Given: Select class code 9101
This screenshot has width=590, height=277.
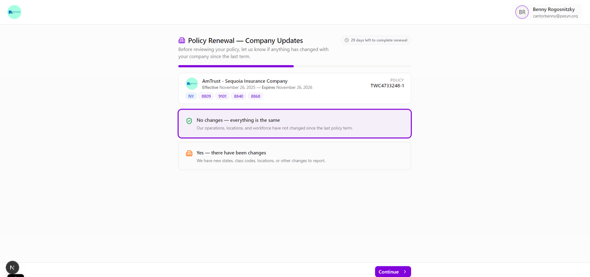Looking at the screenshot, I should (222, 96).
